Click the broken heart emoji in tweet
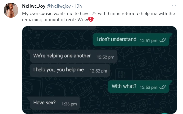This screenshot has width=183, height=114. click(91, 19)
